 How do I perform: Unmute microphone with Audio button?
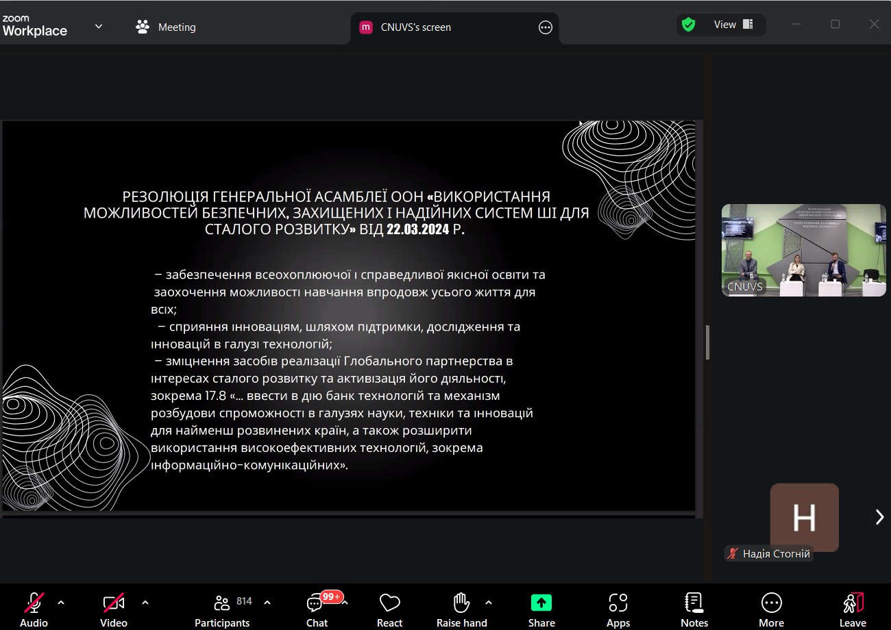pos(34,608)
